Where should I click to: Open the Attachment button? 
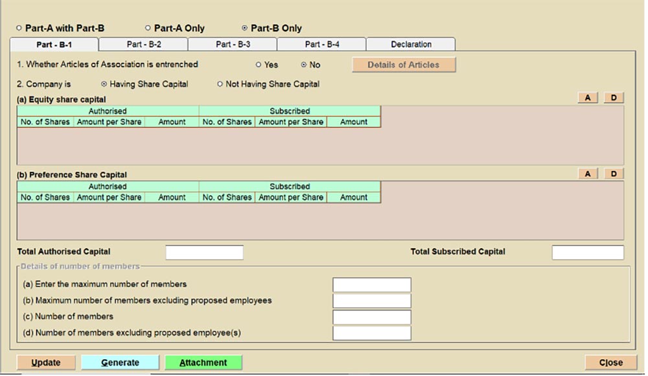203,362
